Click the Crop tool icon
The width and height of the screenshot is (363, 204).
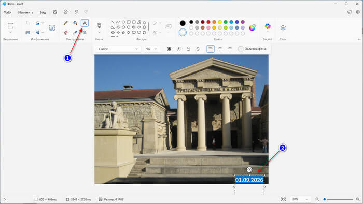coord(28,23)
